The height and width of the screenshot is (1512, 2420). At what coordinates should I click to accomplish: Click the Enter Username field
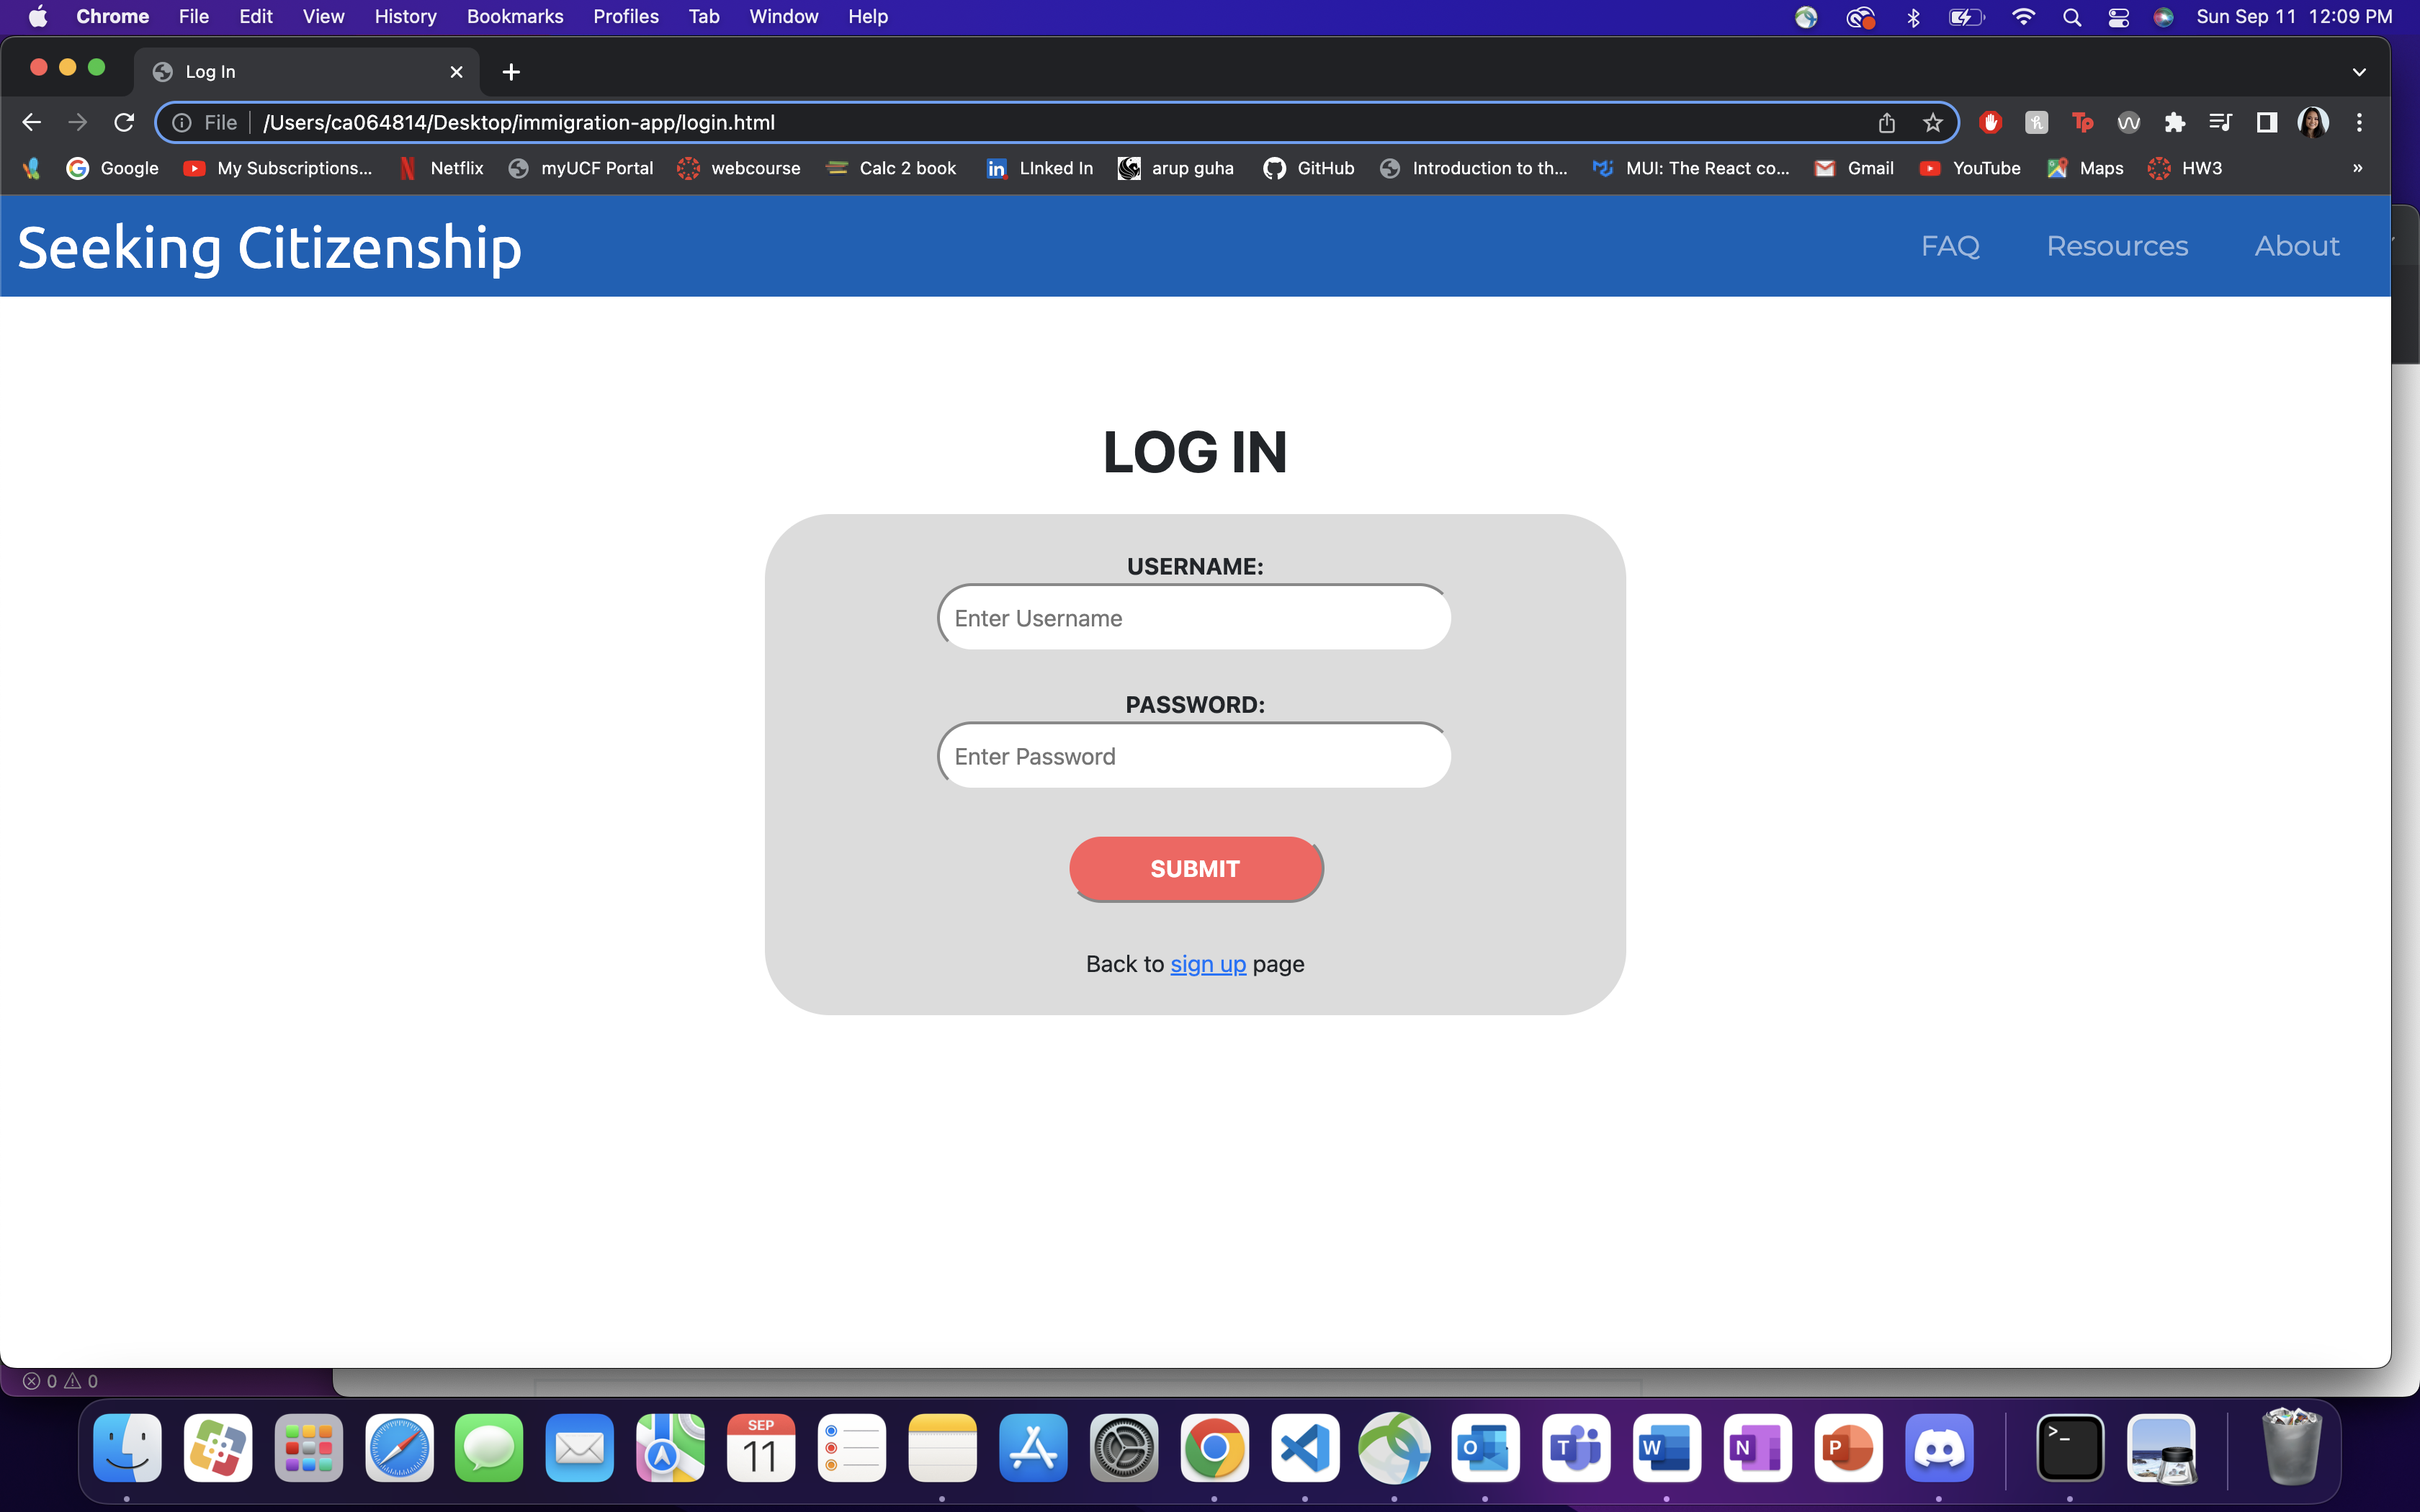tap(1194, 618)
